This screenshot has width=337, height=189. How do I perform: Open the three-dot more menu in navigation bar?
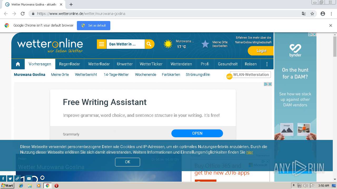267,64
